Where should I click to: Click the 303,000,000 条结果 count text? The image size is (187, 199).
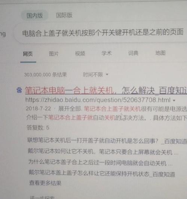click(45, 75)
